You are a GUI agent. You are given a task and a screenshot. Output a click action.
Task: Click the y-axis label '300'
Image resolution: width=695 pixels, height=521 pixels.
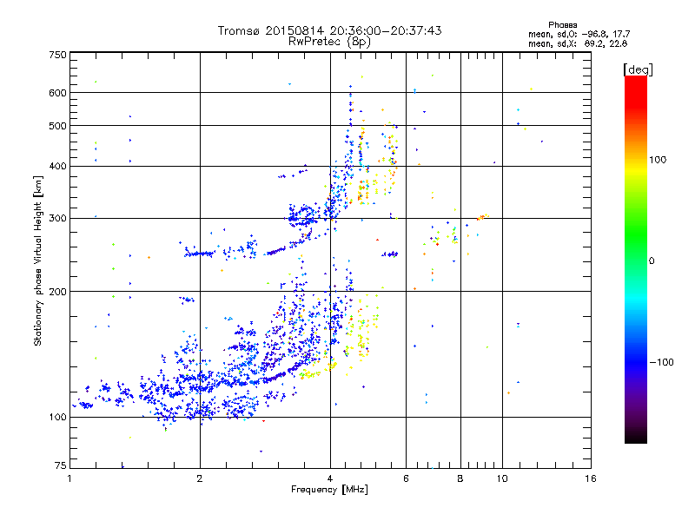point(57,218)
